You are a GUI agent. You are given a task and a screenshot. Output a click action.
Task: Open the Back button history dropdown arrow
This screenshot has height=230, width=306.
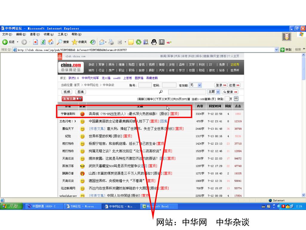[x=18, y=42]
